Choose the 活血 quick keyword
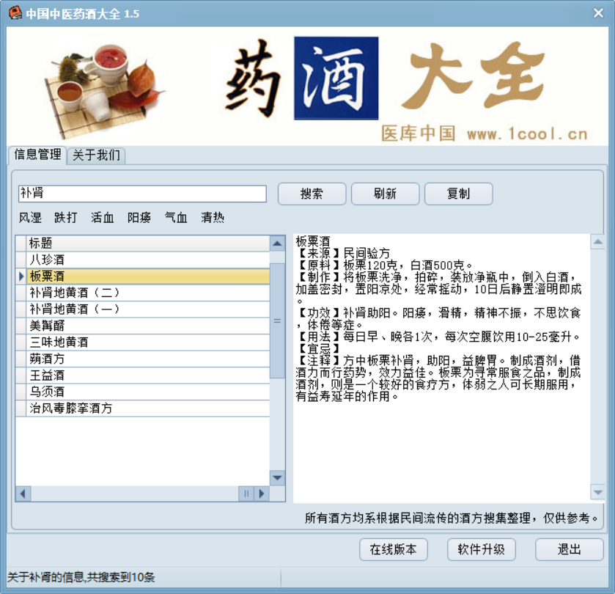Image resolution: width=615 pixels, height=594 pixels. [x=102, y=218]
